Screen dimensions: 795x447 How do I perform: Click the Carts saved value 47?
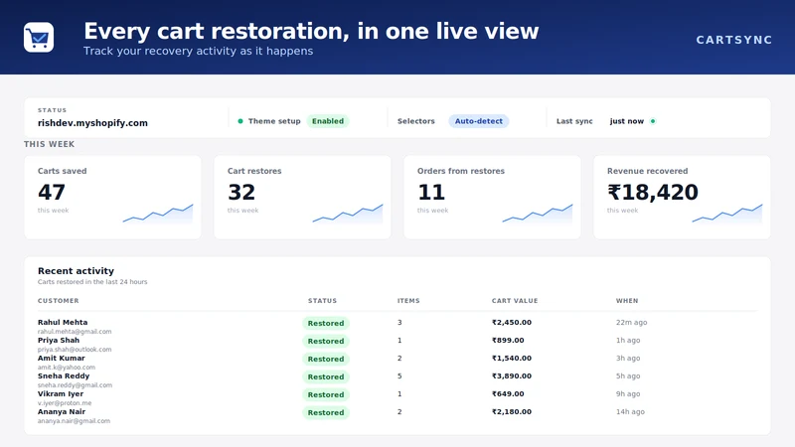point(52,192)
